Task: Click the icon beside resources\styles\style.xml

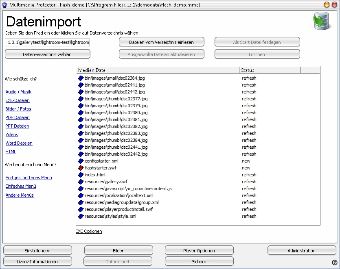Action: (81, 216)
